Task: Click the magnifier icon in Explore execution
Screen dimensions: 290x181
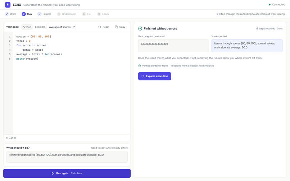Action: coord(143,76)
